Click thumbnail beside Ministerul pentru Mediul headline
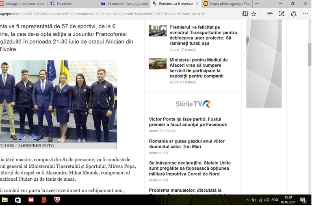325x206 pixels. pyautogui.click(x=158, y=64)
